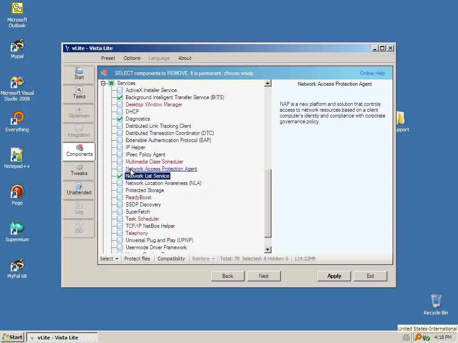Click the Notepad++ desktop shortcut
This screenshot has height=343, width=458.
click(17, 159)
